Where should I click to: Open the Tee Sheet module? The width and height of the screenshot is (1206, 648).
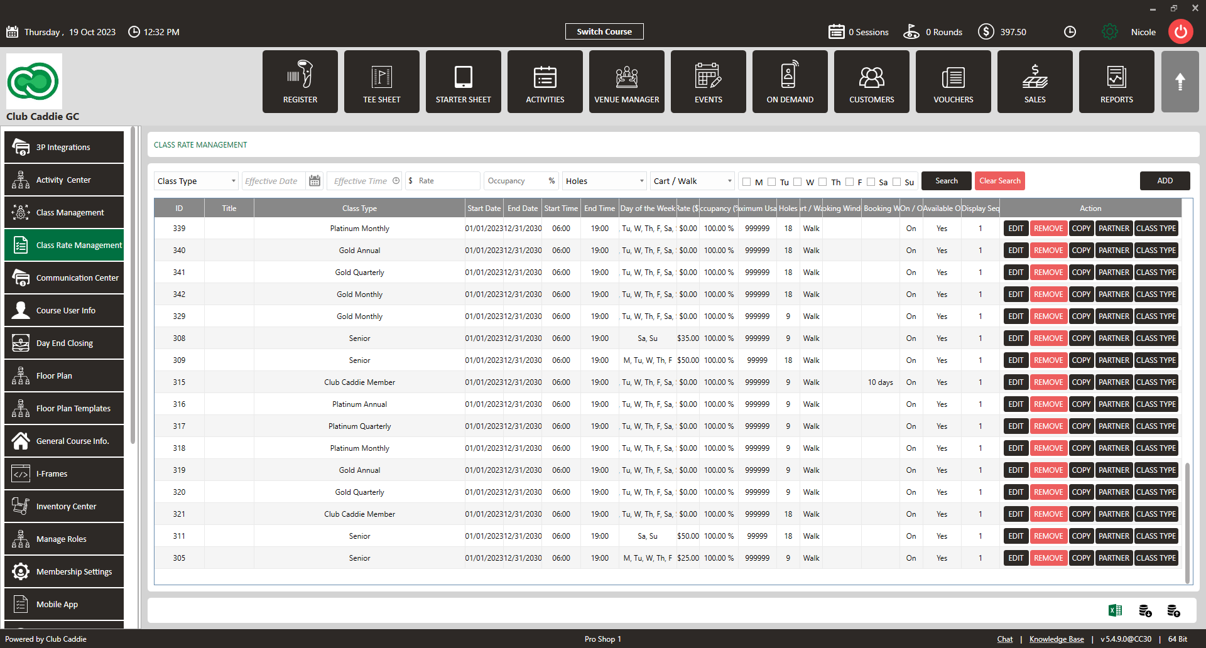[381, 82]
